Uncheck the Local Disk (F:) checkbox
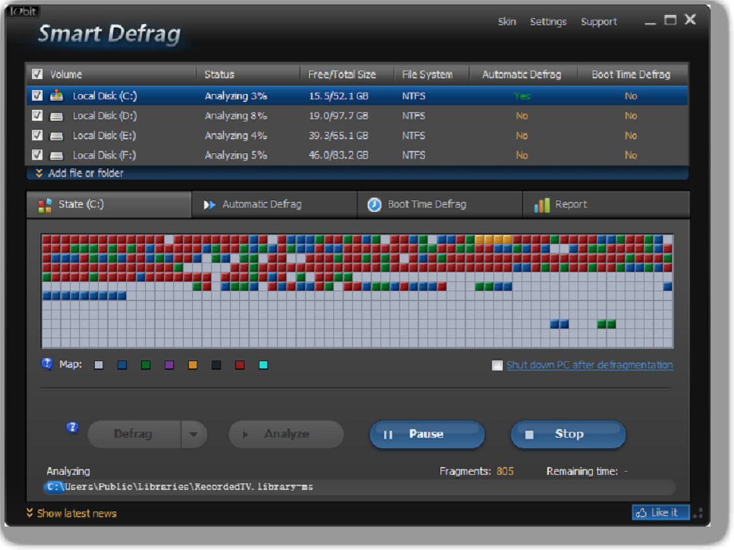 [x=37, y=155]
